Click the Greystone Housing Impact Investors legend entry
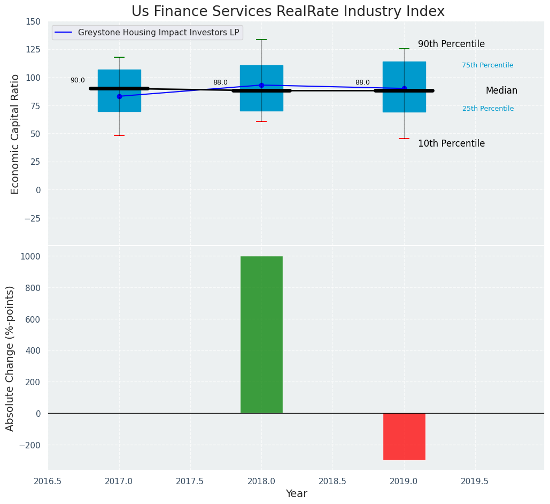The image size is (550, 504). click(158, 33)
